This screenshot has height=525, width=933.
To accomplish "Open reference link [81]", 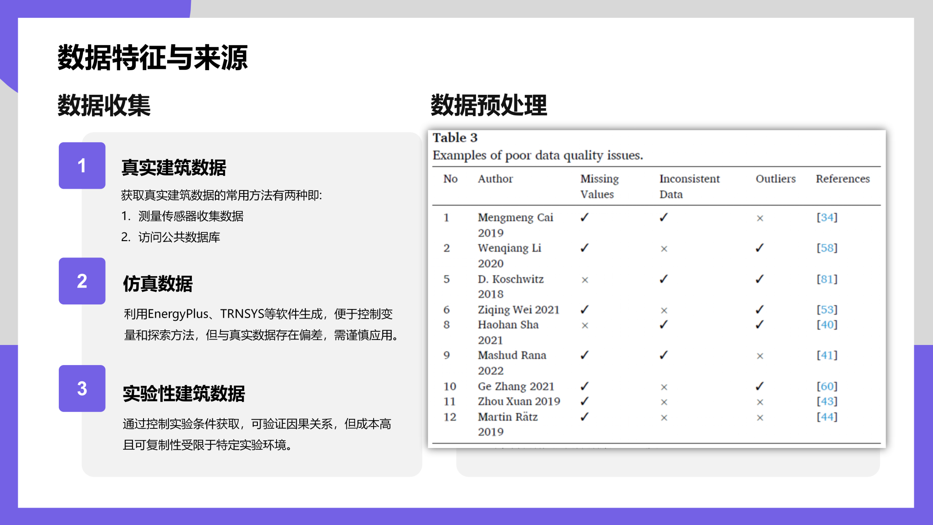I will [826, 279].
